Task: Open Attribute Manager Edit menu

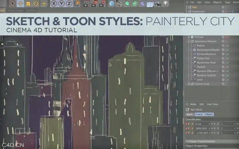Action: pos(202,104)
